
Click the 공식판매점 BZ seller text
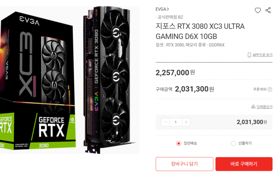click(169, 17)
